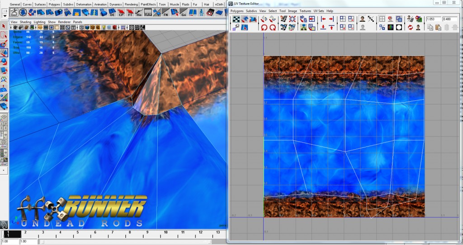Align UVs to minimum U (left arrow)
The image size is (463, 245).
pos(323,19)
